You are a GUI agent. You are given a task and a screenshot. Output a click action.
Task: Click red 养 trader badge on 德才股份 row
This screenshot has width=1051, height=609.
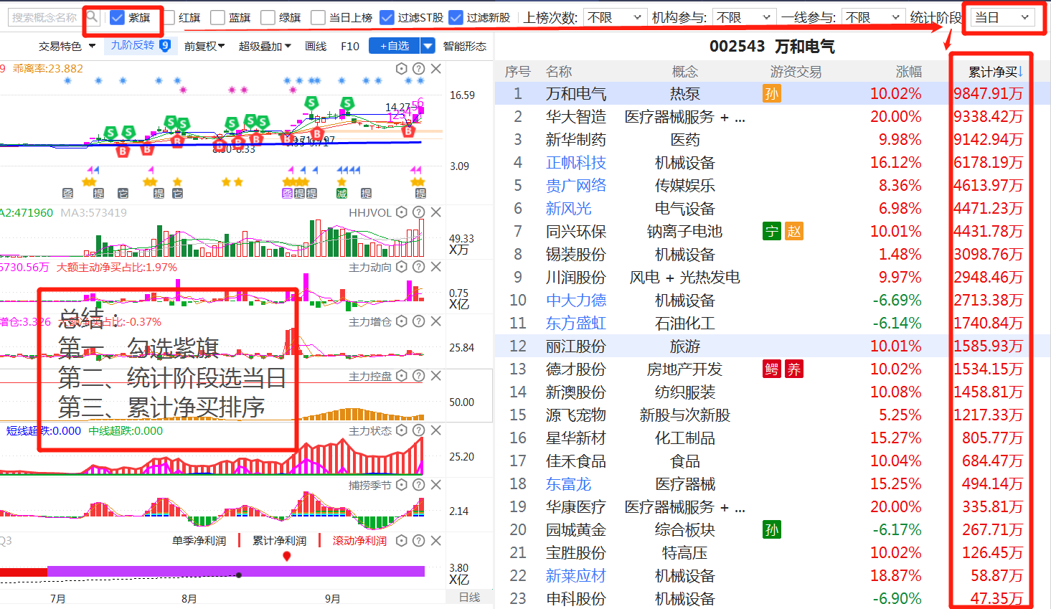point(793,369)
